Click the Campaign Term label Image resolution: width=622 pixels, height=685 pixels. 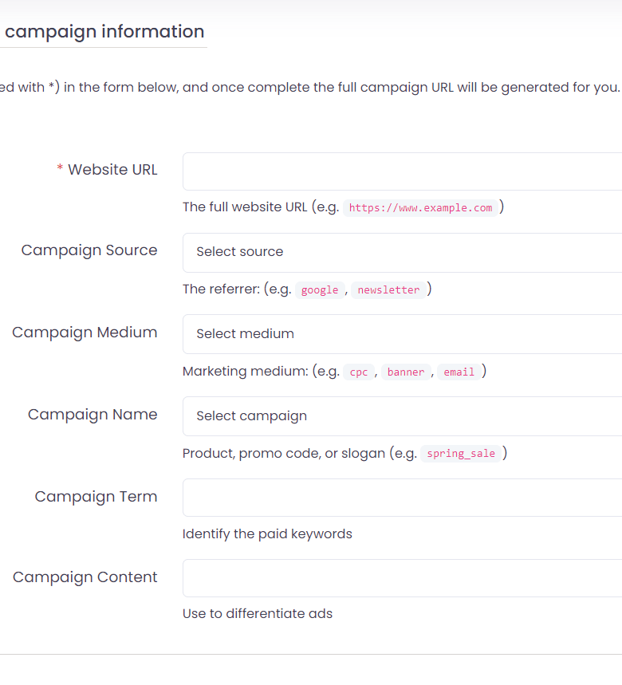(x=96, y=497)
